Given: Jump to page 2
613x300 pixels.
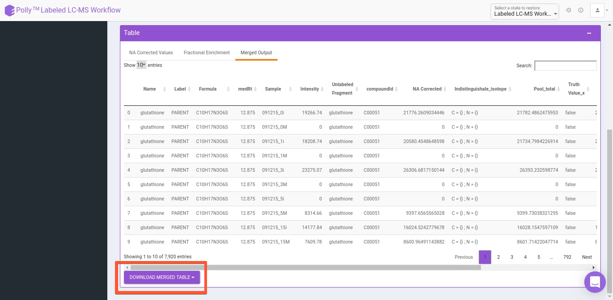Looking at the screenshot, I should (x=498, y=257).
